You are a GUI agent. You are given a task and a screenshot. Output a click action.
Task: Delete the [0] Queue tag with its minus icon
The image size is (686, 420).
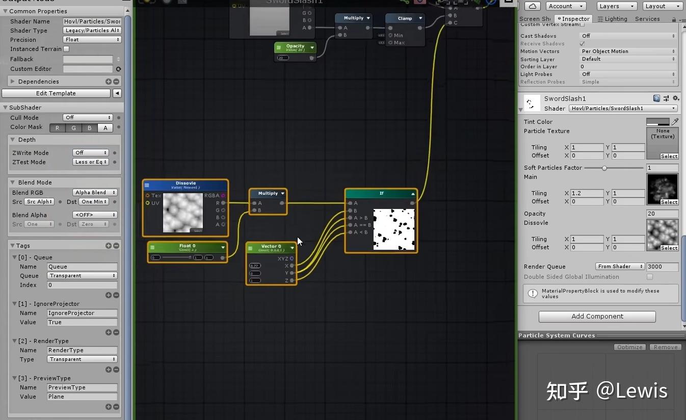pyautogui.click(x=116, y=295)
